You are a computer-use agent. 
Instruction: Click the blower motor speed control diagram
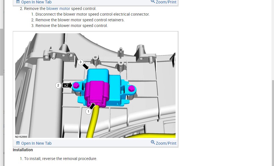tap(95, 86)
